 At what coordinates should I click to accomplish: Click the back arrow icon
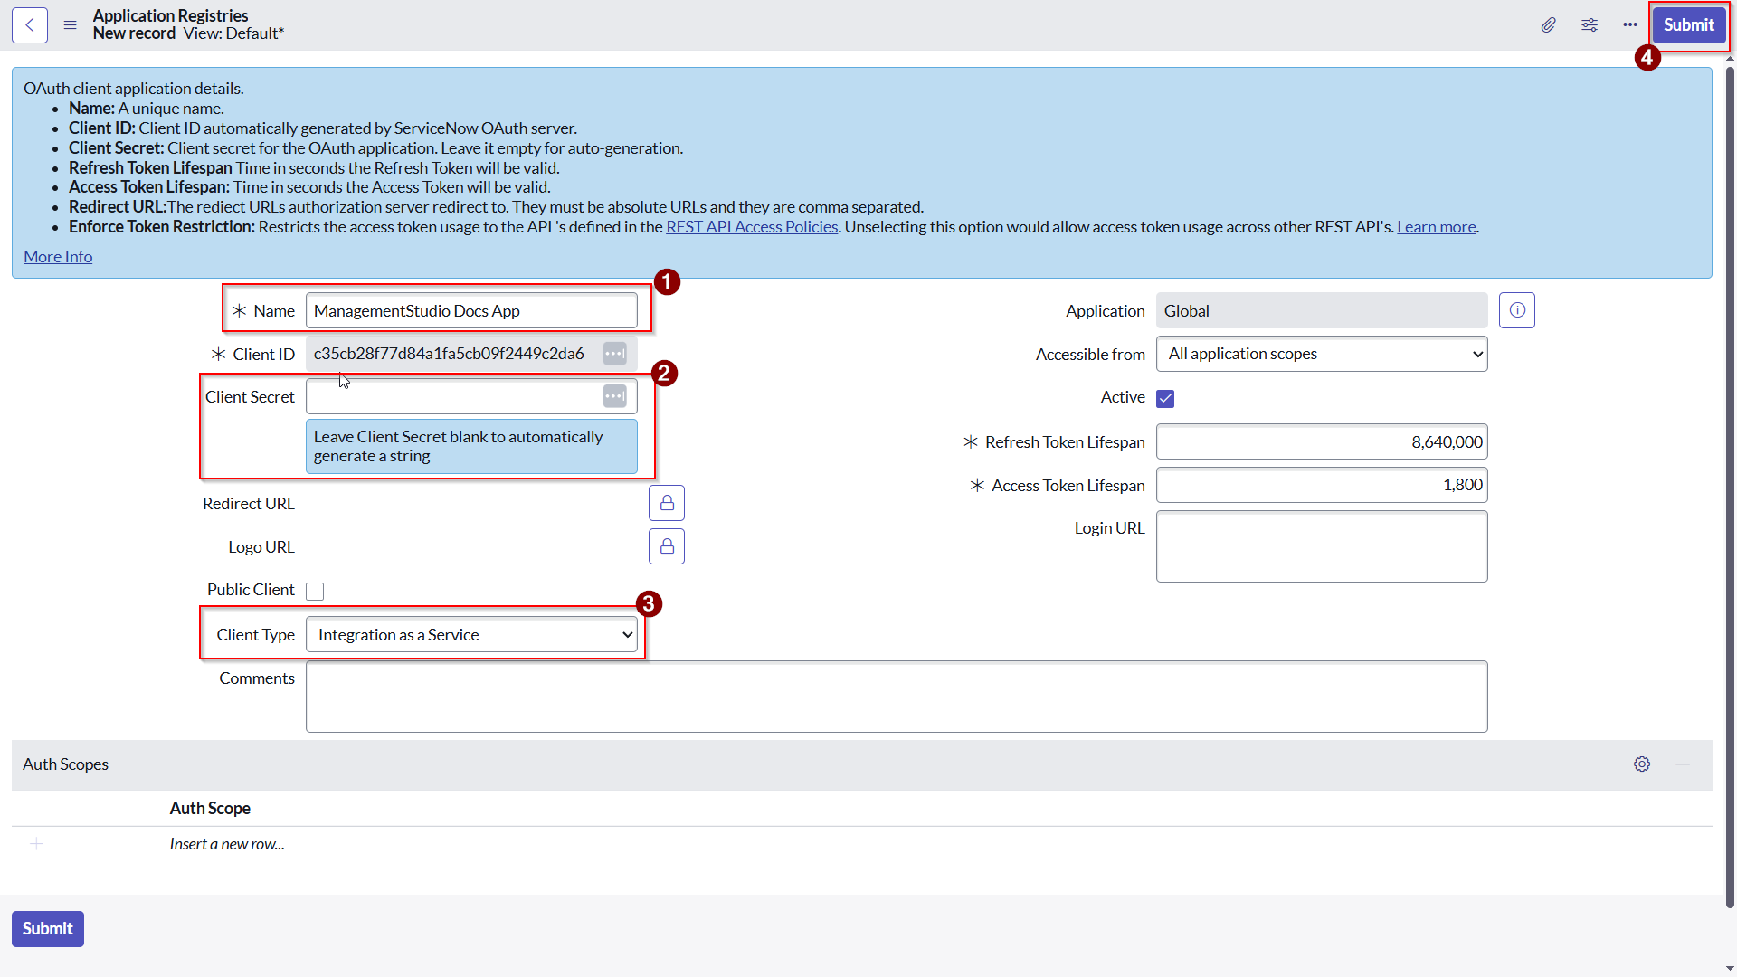(30, 25)
